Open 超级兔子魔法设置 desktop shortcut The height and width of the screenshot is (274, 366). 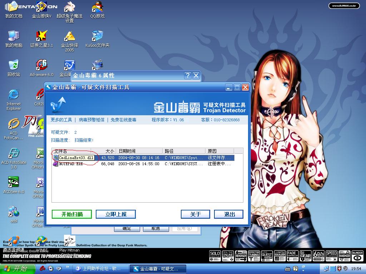[x=70, y=12]
